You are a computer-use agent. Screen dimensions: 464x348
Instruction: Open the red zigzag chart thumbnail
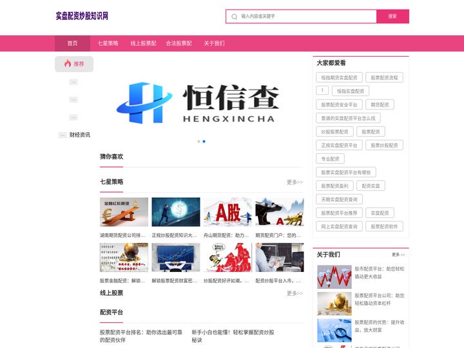tap(334, 277)
